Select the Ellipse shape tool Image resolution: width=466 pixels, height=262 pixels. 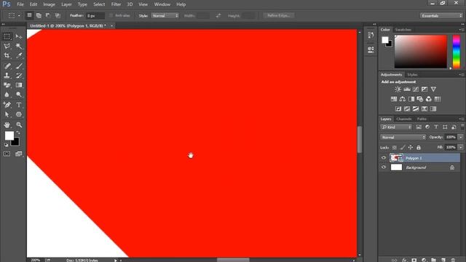(19, 114)
